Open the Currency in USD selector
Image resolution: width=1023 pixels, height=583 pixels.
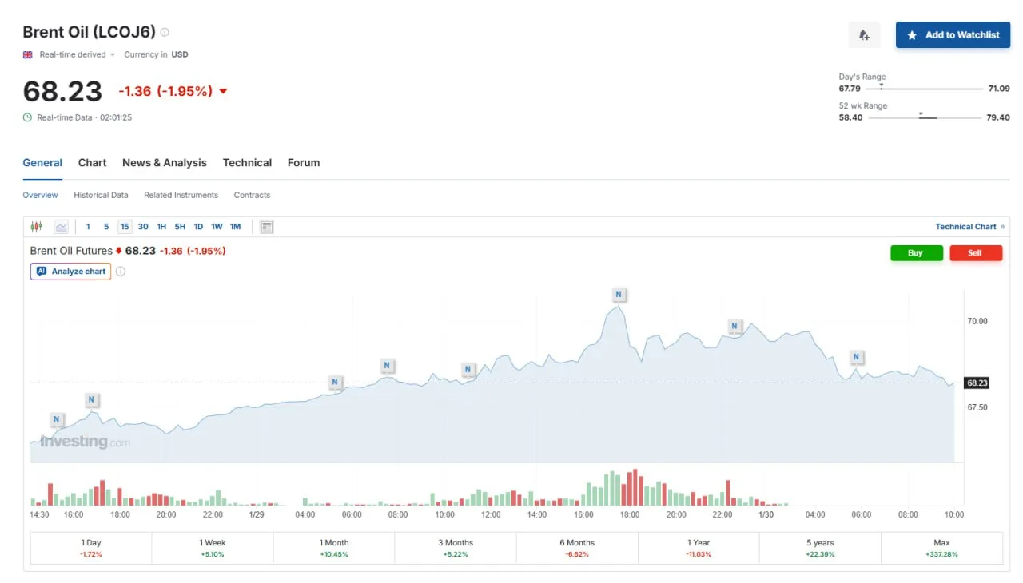(x=156, y=55)
